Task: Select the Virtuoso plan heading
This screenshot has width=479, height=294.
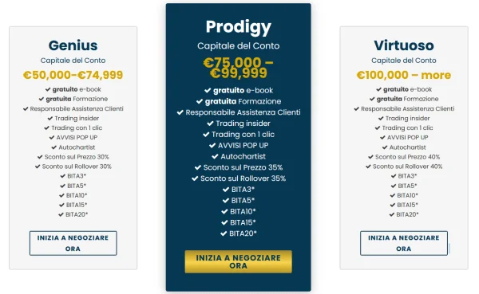Action: pyautogui.click(x=404, y=45)
